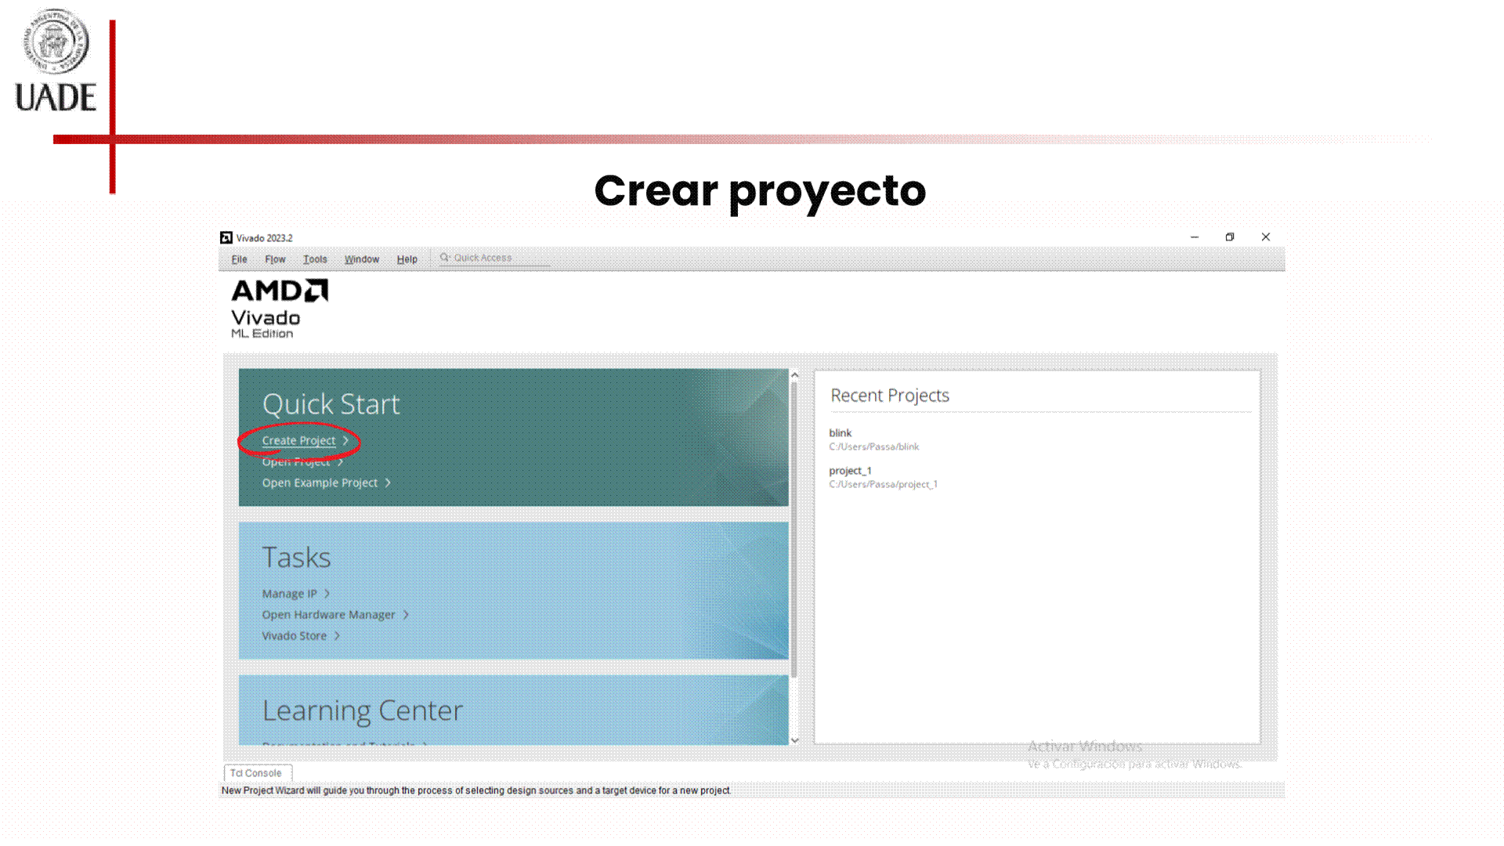The width and height of the screenshot is (1504, 846).
Task: Click the chevron next to Create Project
Action: tap(345, 441)
